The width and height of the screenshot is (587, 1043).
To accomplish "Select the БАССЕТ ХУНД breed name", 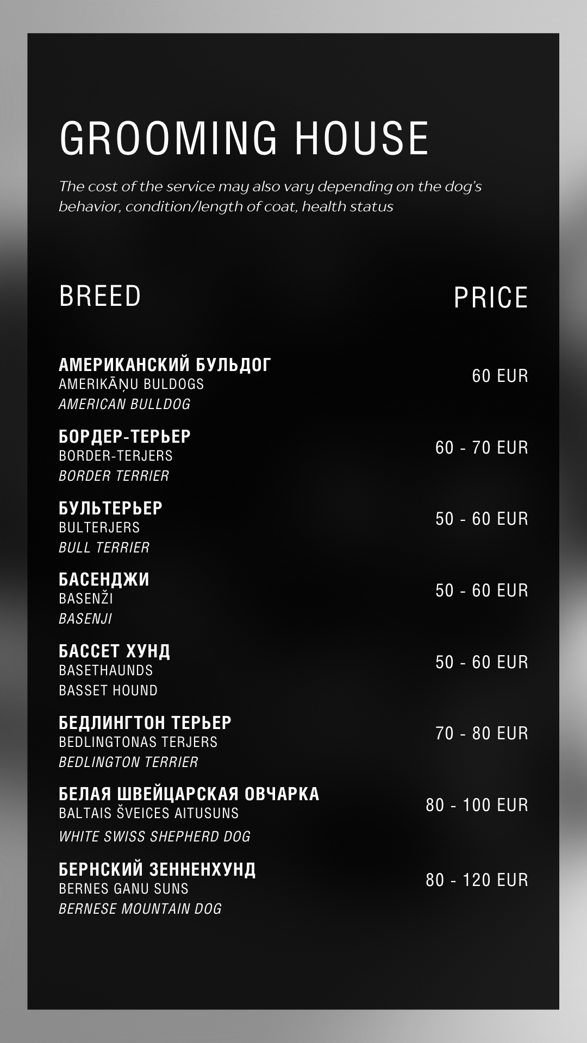I will [x=115, y=651].
